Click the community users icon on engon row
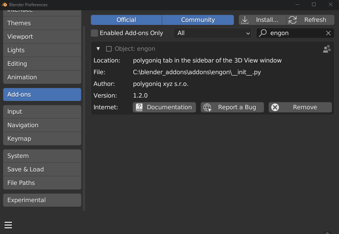The height and width of the screenshot is (234, 339). 327,49
